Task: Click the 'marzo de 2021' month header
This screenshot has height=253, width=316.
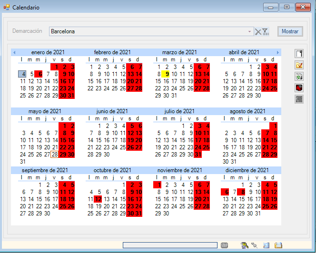Action: pyautogui.click(x=179, y=52)
